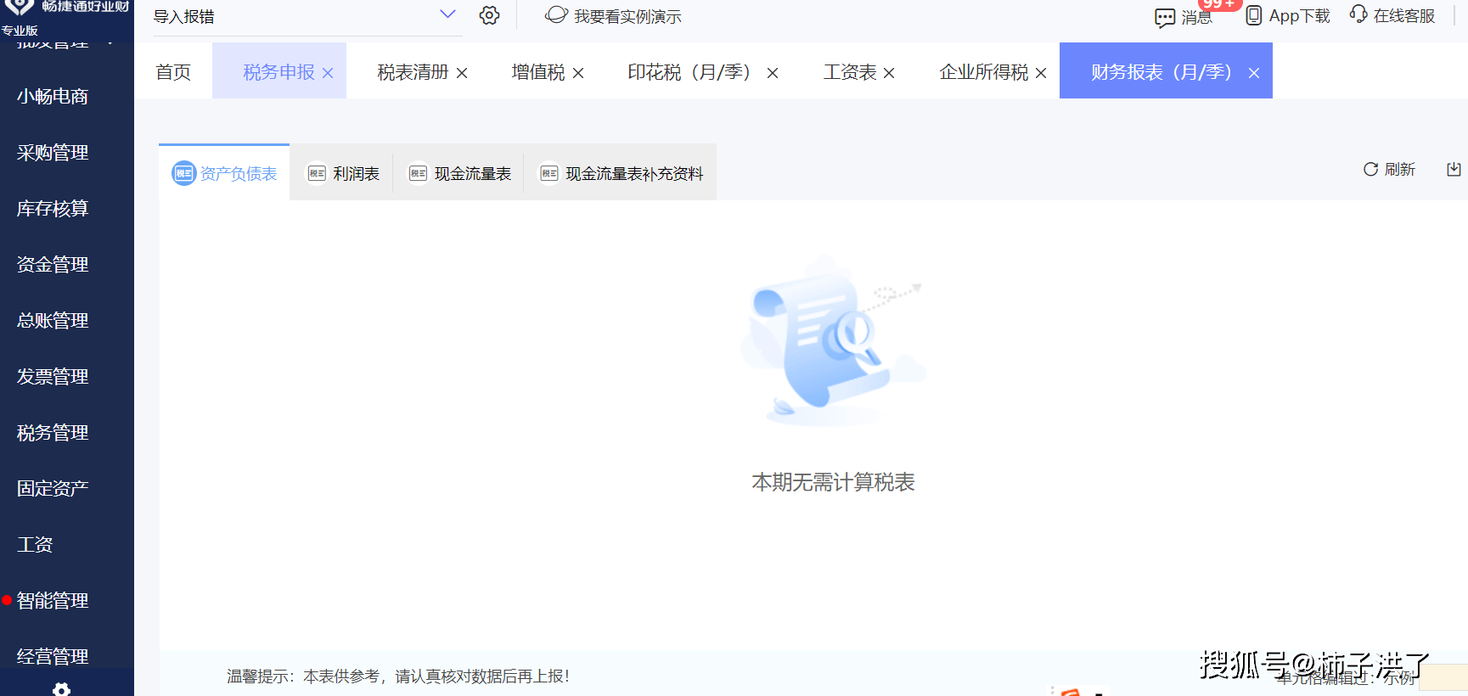Click the 刷新 refresh icon
The image size is (1468, 696).
point(1370,170)
